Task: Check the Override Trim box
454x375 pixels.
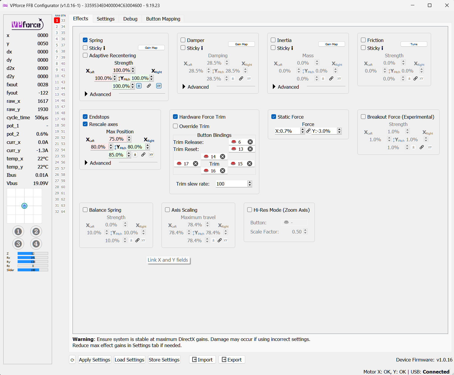Action: (175, 126)
